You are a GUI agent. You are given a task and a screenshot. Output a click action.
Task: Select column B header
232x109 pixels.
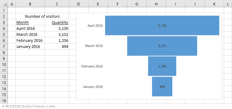pyautogui.click(x=30, y=4)
